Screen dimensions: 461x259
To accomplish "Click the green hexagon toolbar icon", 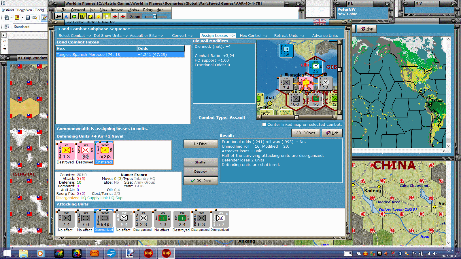I will 74,17.
